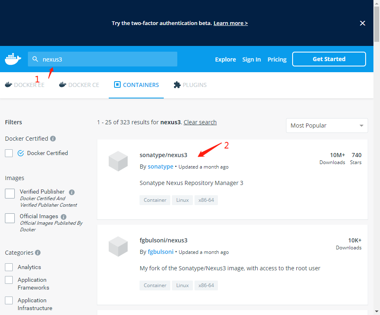The image size is (380, 315).
Task: Click the fgbulsoni/nexus3 cube image icon
Action: 118,247
